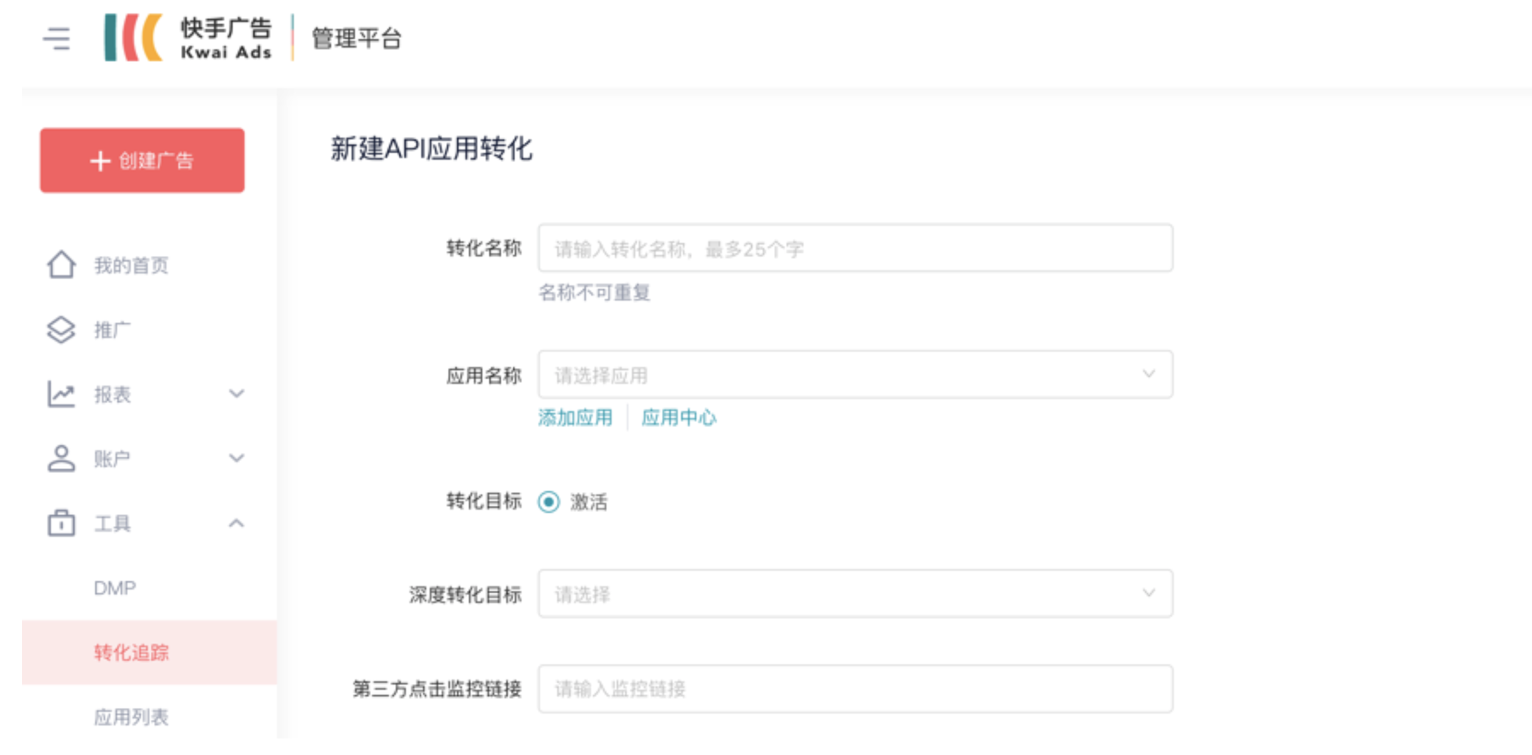The image size is (1532, 755).
Task: Click the 推广 layers icon
Action: click(x=62, y=330)
